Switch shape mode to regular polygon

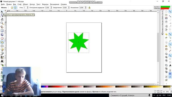click(12, 8)
